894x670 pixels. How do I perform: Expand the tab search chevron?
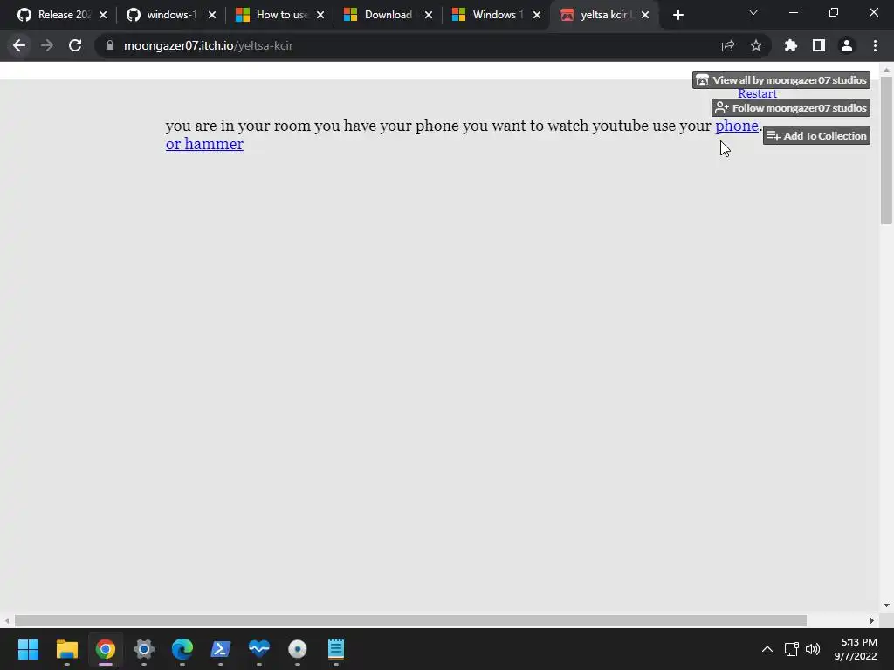click(x=753, y=12)
